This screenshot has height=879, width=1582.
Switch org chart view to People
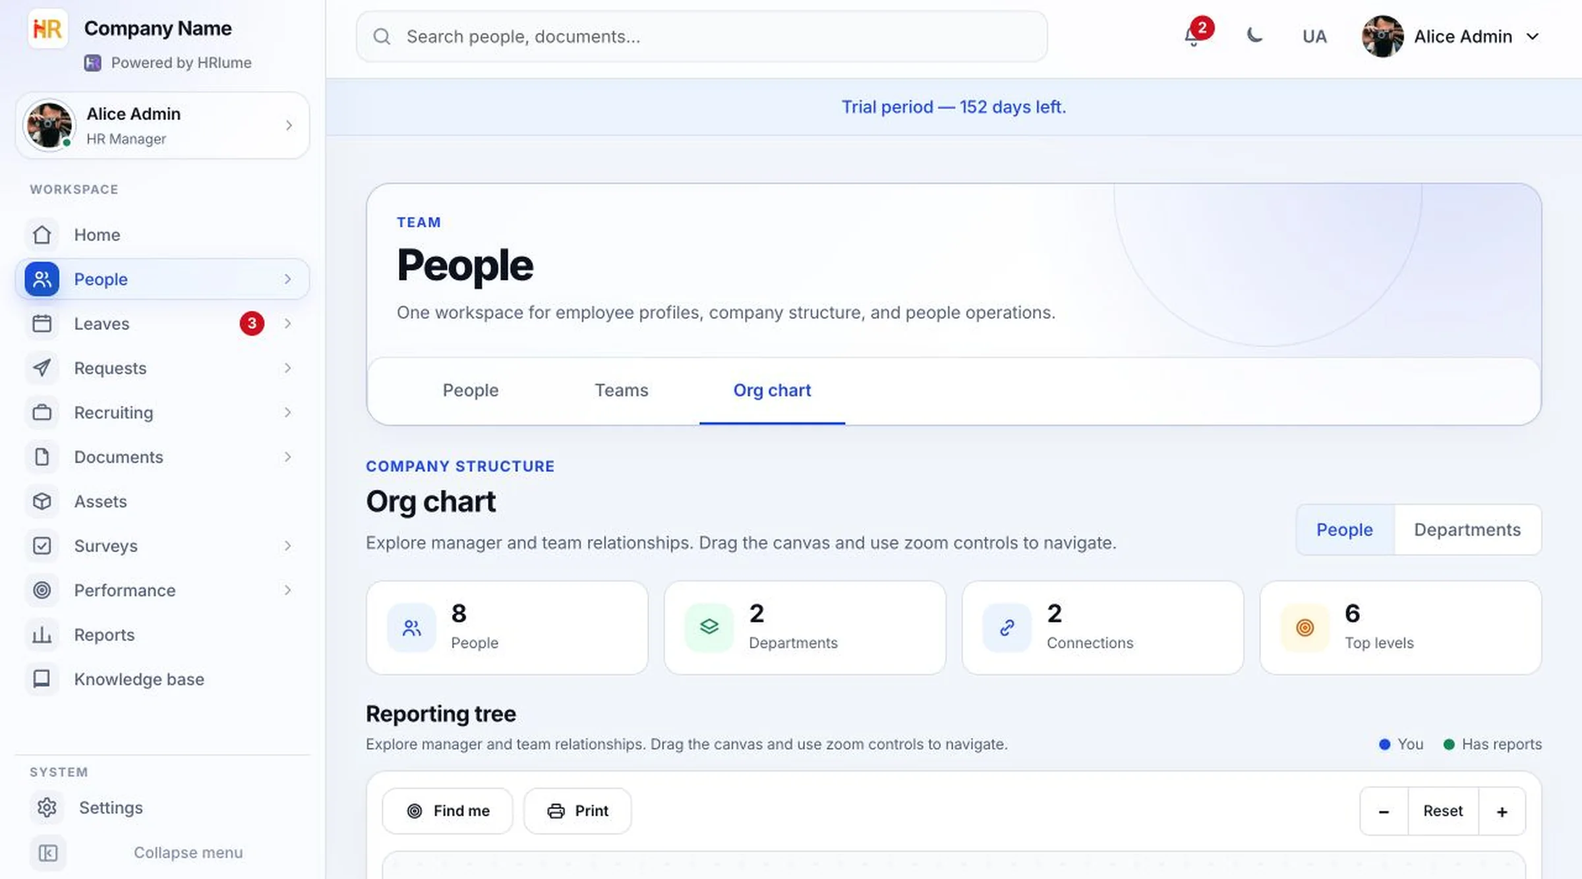1345,530
